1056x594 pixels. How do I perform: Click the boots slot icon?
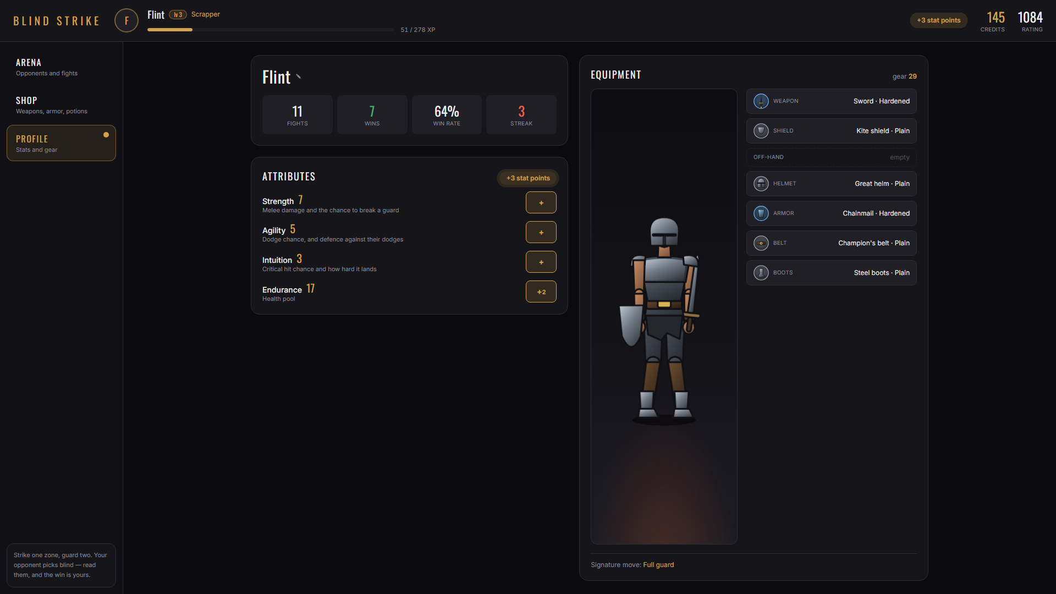761,273
